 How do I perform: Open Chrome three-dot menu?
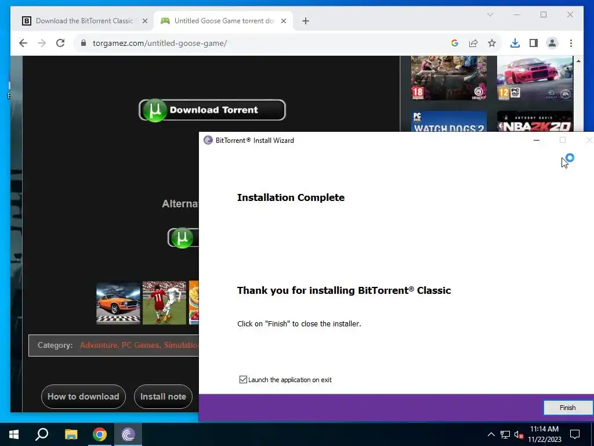[571, 43]
